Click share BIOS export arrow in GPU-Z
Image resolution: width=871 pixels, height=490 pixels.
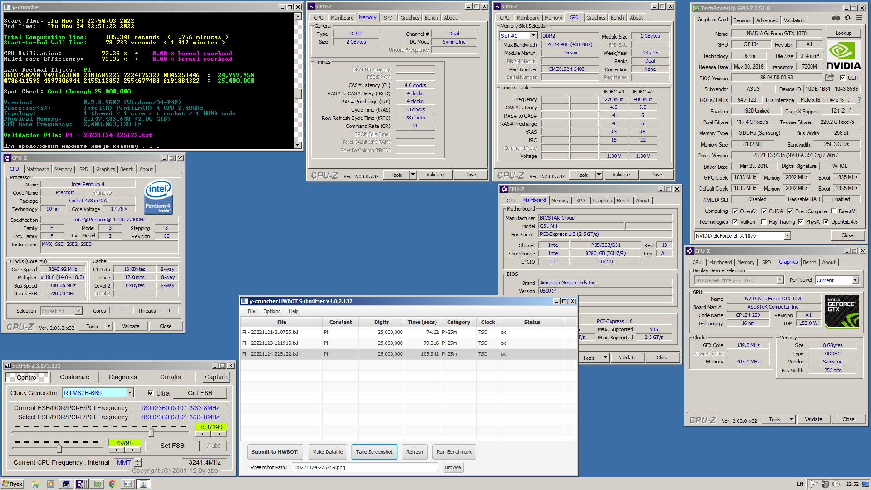pyautogui.click(x=829, y=78)
